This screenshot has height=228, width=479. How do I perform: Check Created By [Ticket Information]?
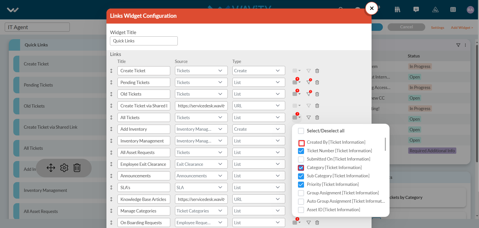pyautogui.click(x=301, y=143)
